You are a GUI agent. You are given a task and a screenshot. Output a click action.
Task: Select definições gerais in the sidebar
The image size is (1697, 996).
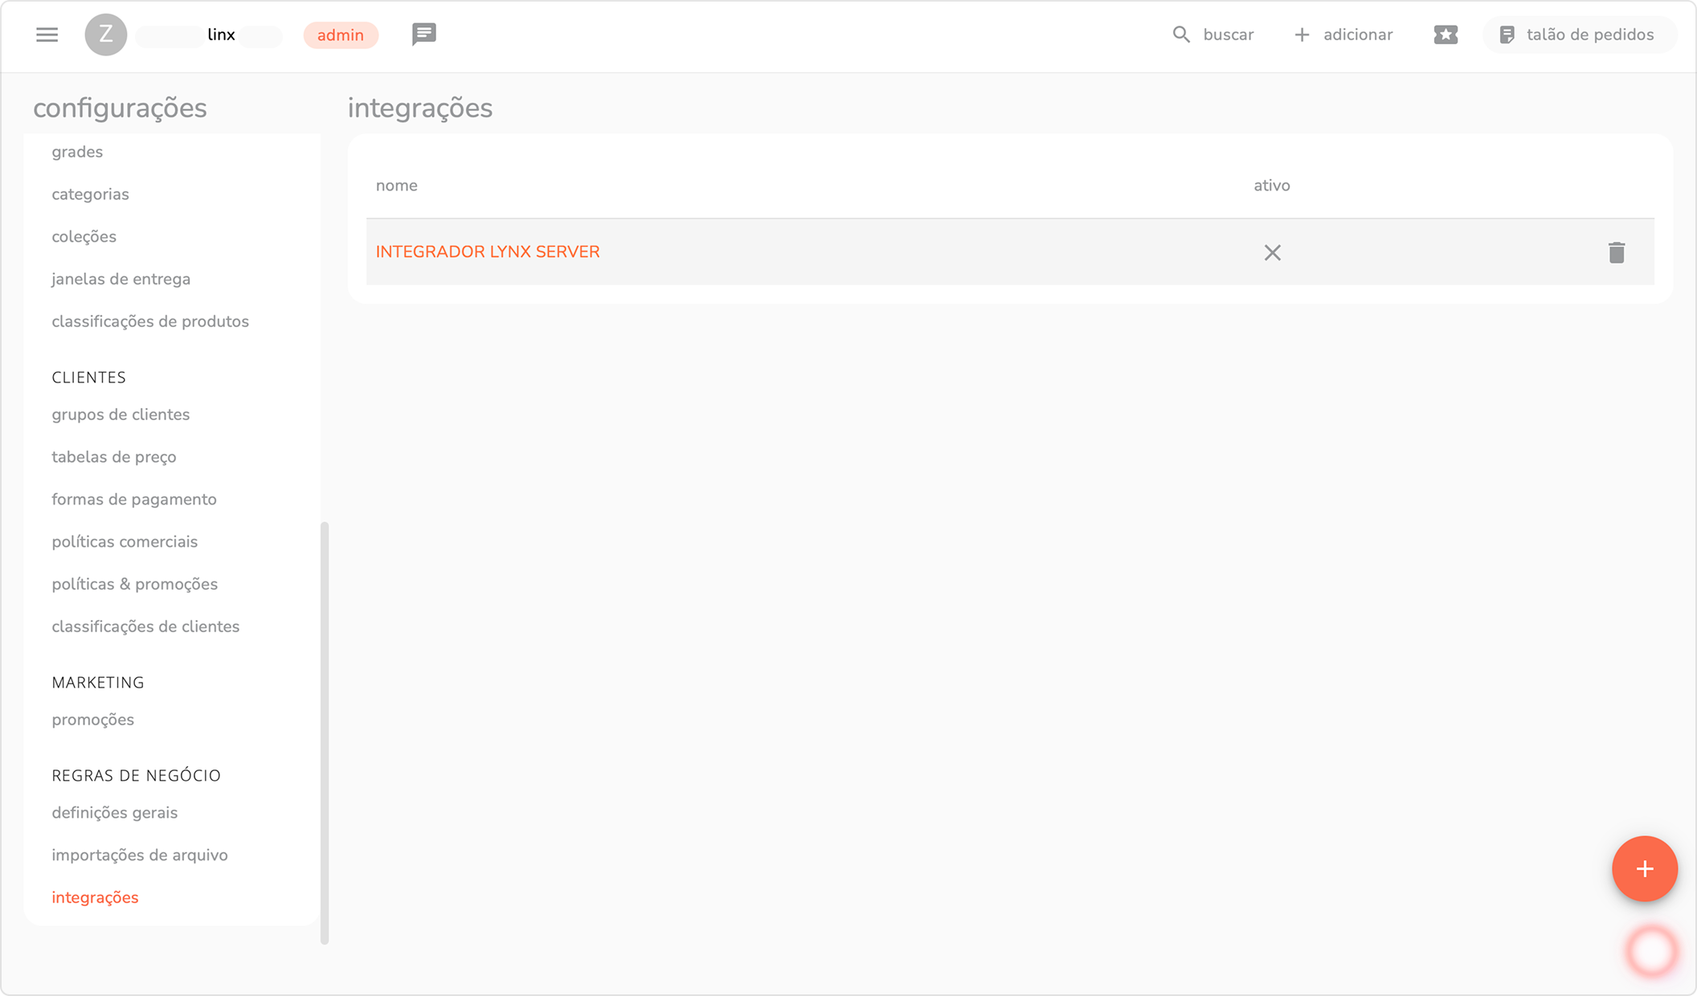115,813
